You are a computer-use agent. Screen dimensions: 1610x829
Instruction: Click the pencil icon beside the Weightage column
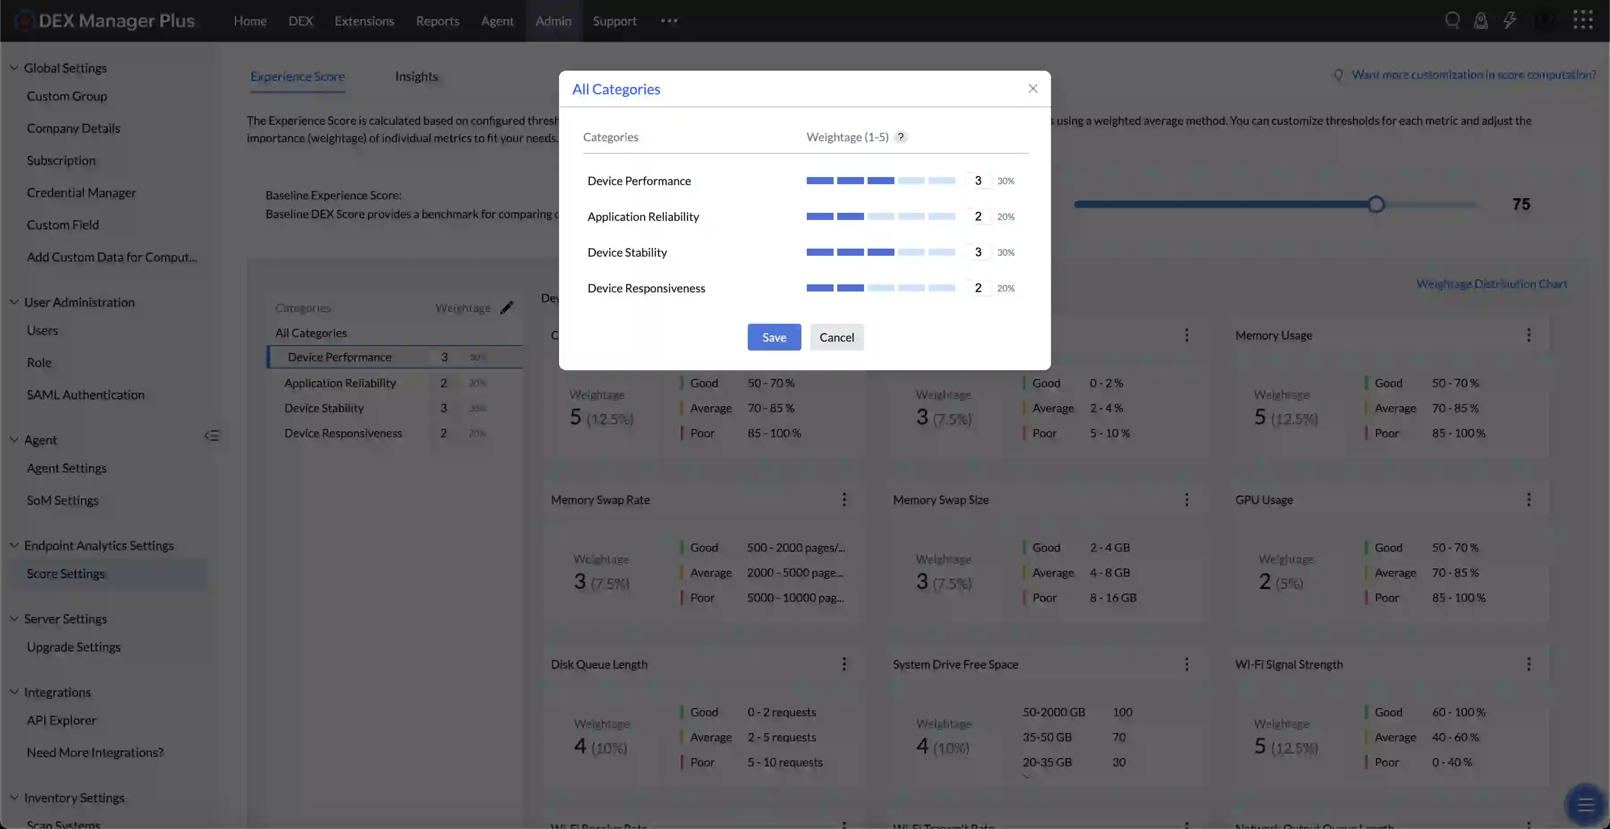pyautogui.click(x=507, y=307)
